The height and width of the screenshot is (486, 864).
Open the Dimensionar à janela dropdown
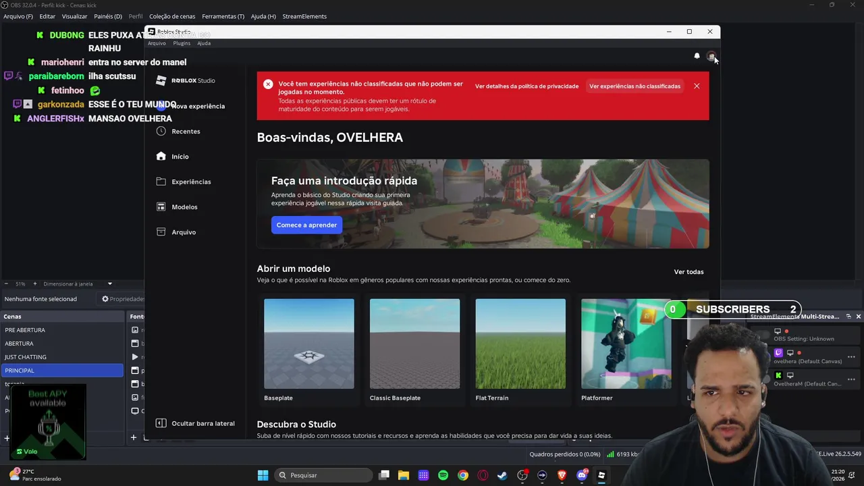pos(78,284)
